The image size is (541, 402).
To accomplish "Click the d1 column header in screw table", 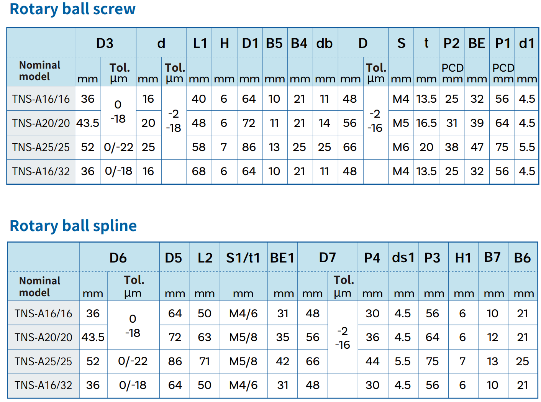I will click(x=526, y=43).
